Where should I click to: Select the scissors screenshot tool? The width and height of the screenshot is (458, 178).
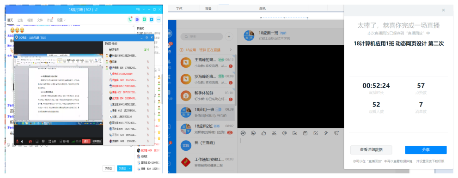click(x=274, y=133)
